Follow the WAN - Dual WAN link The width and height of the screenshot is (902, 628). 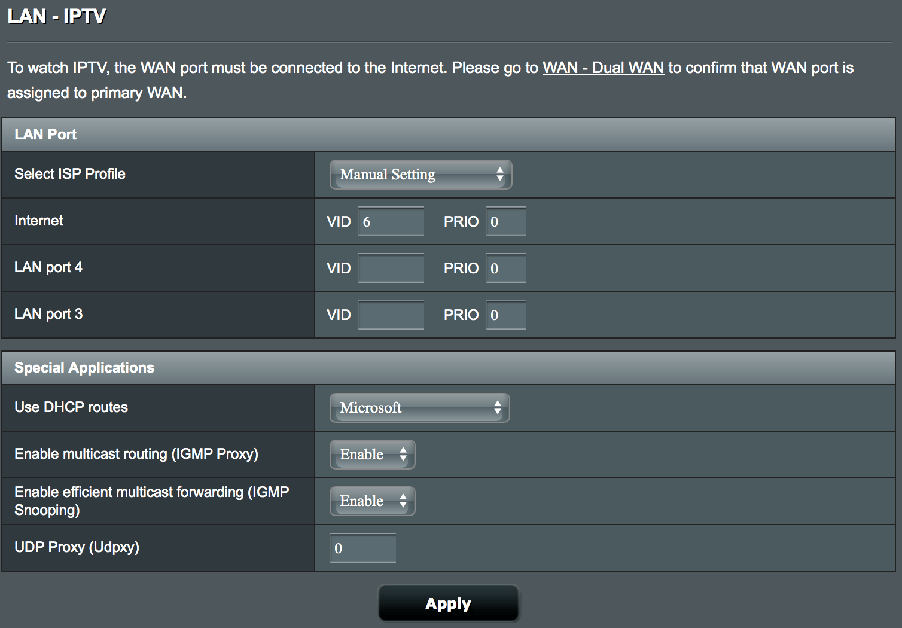603,68
